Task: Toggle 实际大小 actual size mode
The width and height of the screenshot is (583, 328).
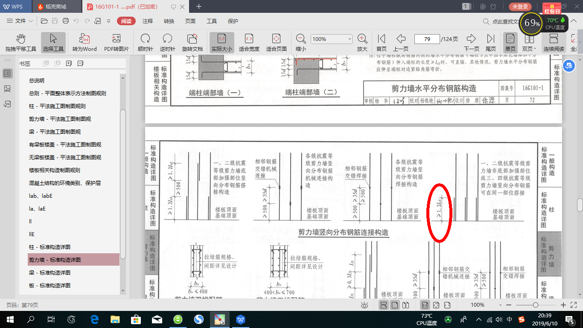Action: tap(222, 43)
